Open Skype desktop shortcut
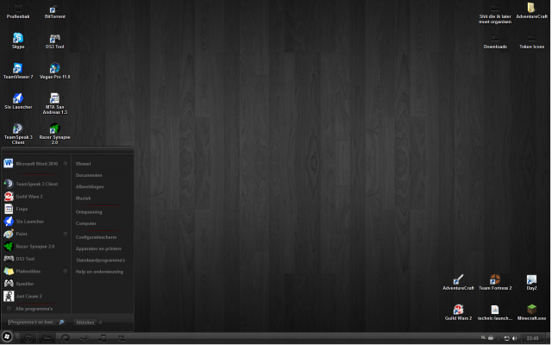 pyautogui.click(x=18, y=40)
